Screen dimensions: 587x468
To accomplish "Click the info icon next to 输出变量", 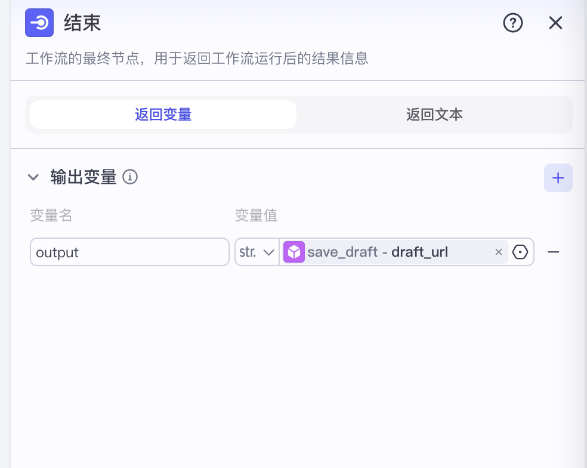I will (x=130, y=177).
